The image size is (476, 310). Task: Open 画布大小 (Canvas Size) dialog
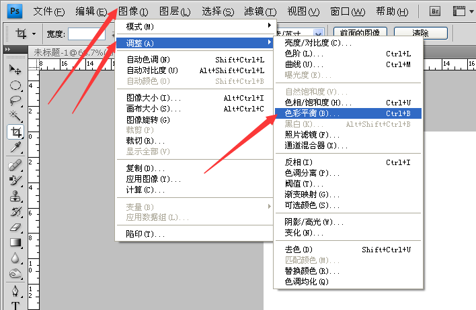[194, 109]
